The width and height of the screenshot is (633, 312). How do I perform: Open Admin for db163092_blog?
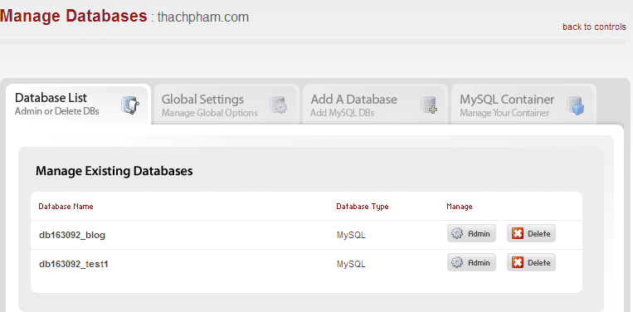471,233
